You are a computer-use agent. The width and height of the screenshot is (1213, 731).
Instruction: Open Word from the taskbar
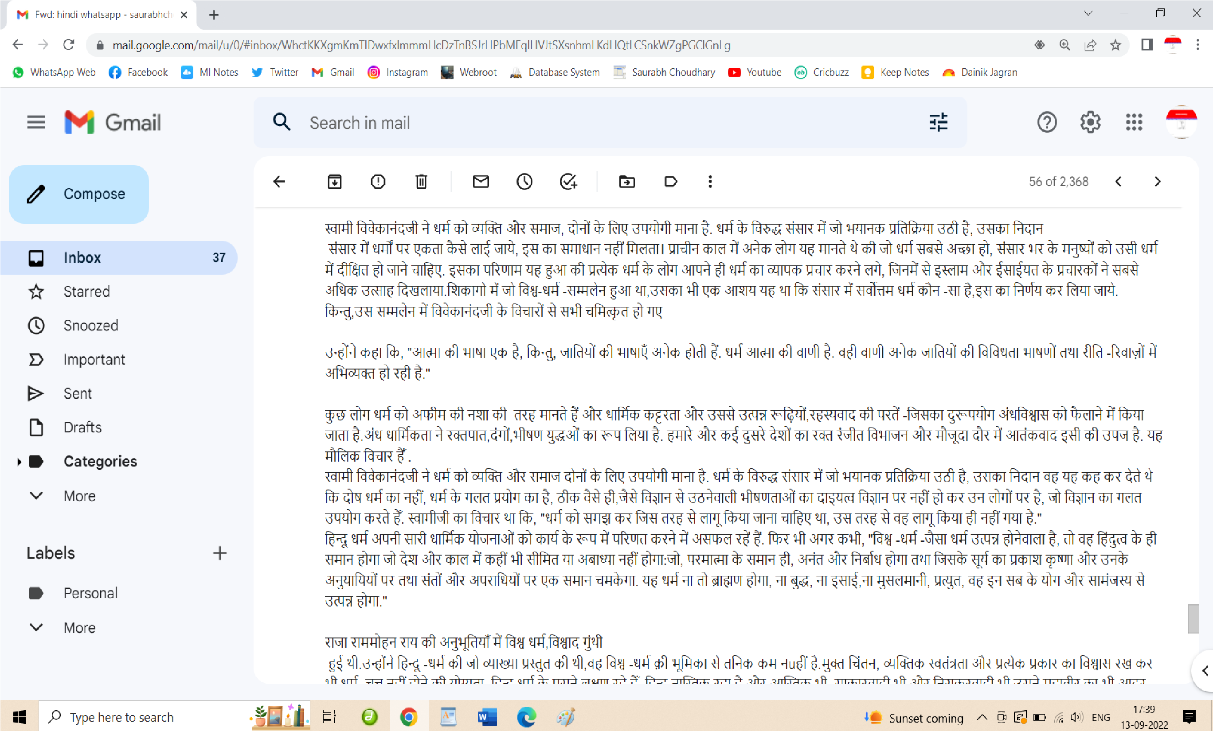[x=487, y=717]
